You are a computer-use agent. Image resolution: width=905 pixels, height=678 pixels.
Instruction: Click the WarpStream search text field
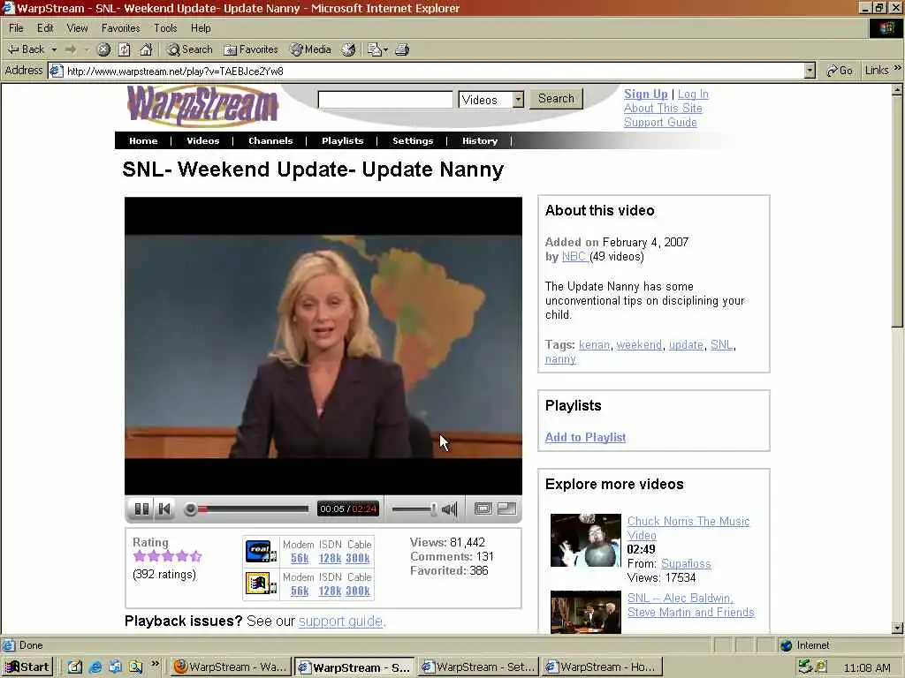click(x=385, y=100)
